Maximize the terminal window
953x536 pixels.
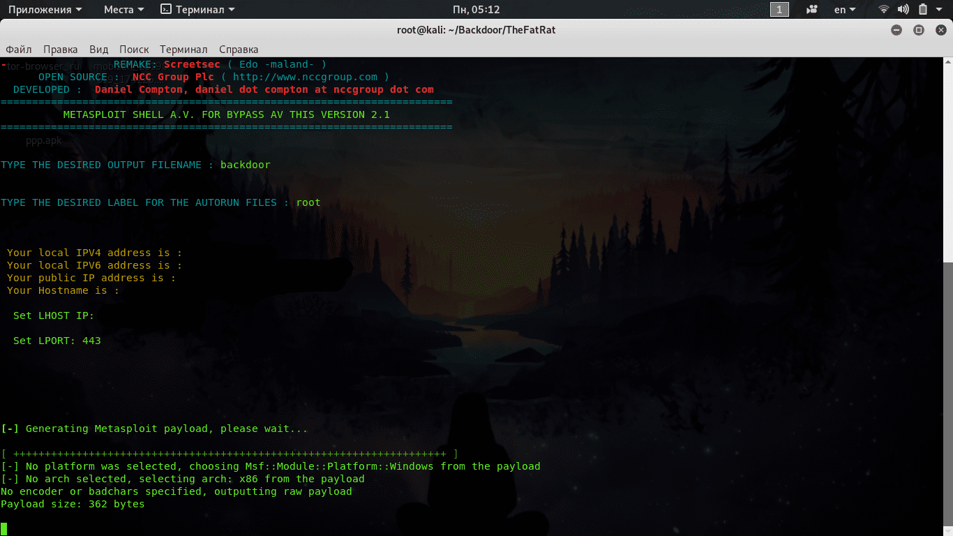[919, 30]
